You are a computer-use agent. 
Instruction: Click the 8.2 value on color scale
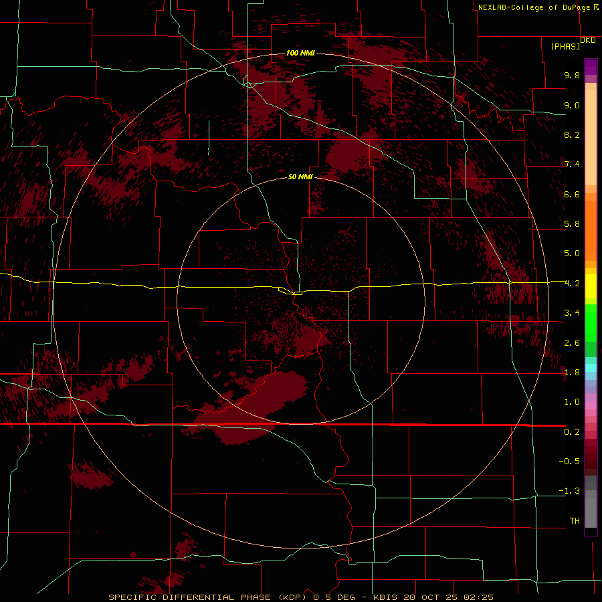pyautogui.click(x=572, y=134)
